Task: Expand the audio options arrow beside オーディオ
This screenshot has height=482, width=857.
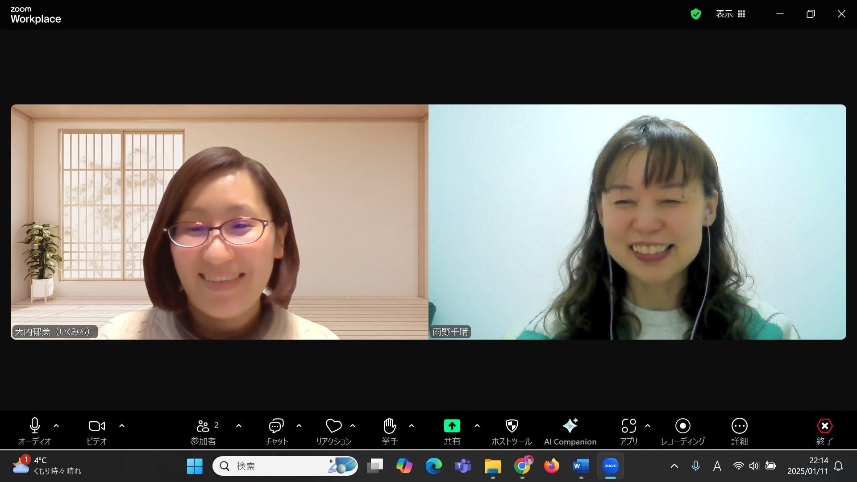Action: (56, 426)
